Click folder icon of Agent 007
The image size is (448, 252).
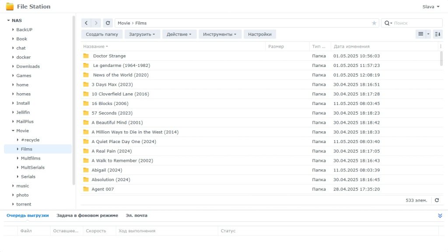(86, 189)
